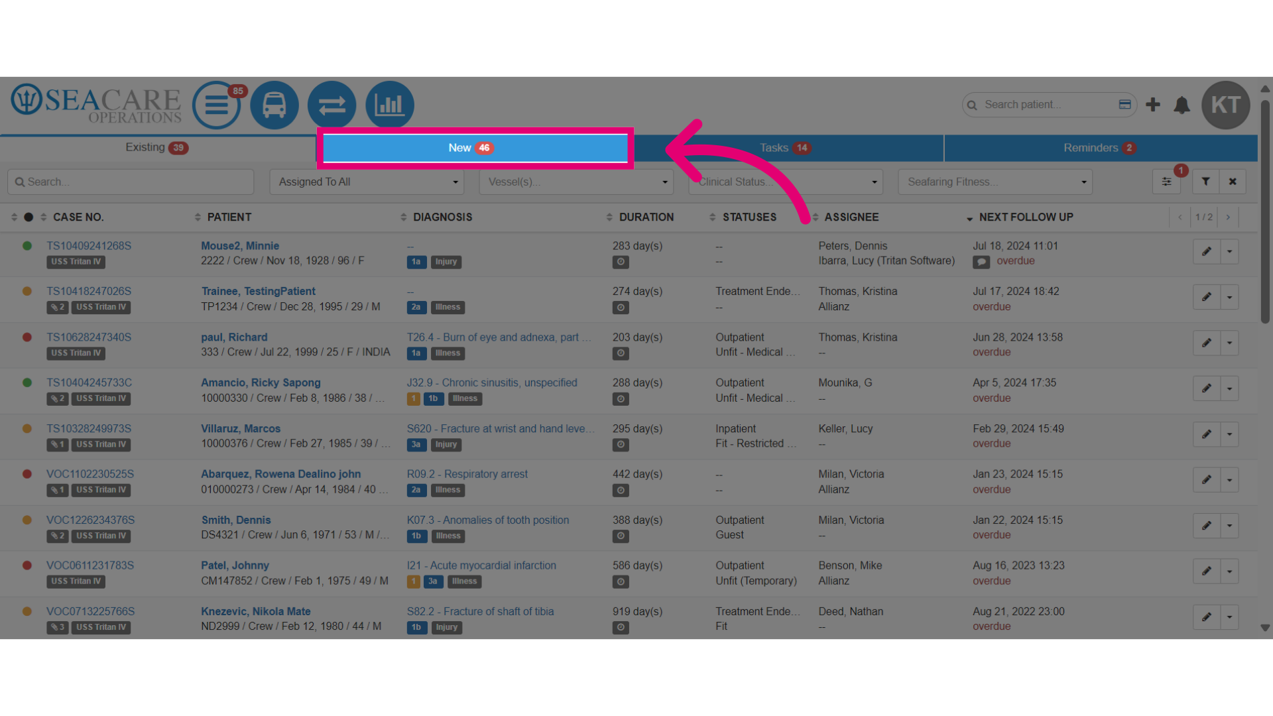Edit case VOC0611231783S with pencil icon
The width and height of the screenshot is (1273, 716).
[1207, 571]
